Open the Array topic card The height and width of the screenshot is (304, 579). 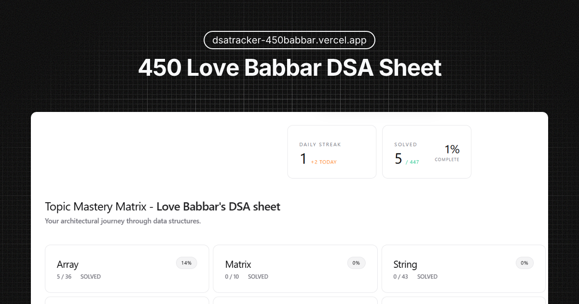tap(127, 268)
